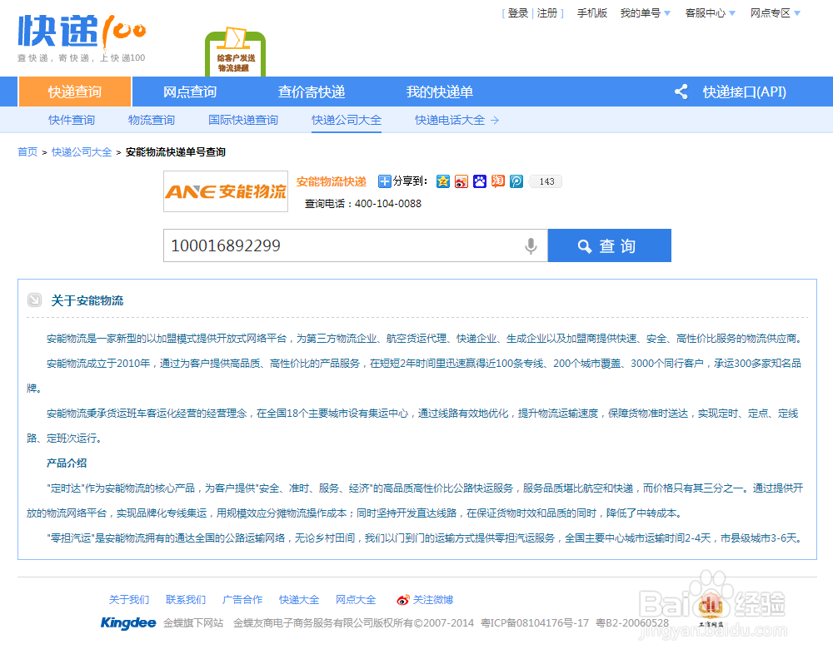Viewport: 833px width, 659px height.
Task: Select the 查价寄快递 main tab
Action: pyautogui.click(x=312, y=92)
